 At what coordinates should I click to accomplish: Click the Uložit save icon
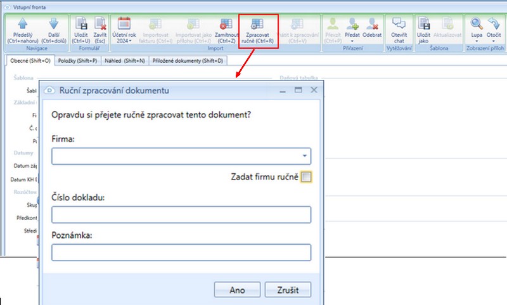80,24
